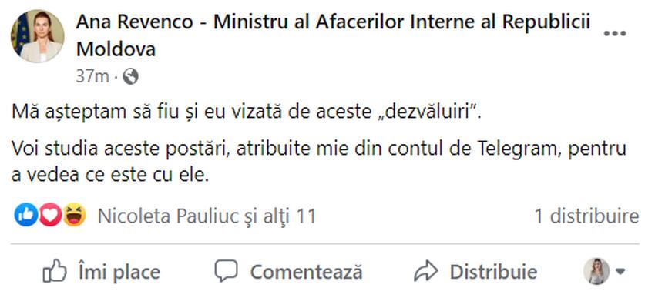The height and width of the screenshot is (298, 655).
Task: Open the Ana Revenco page name link
Action: (333, 35)
